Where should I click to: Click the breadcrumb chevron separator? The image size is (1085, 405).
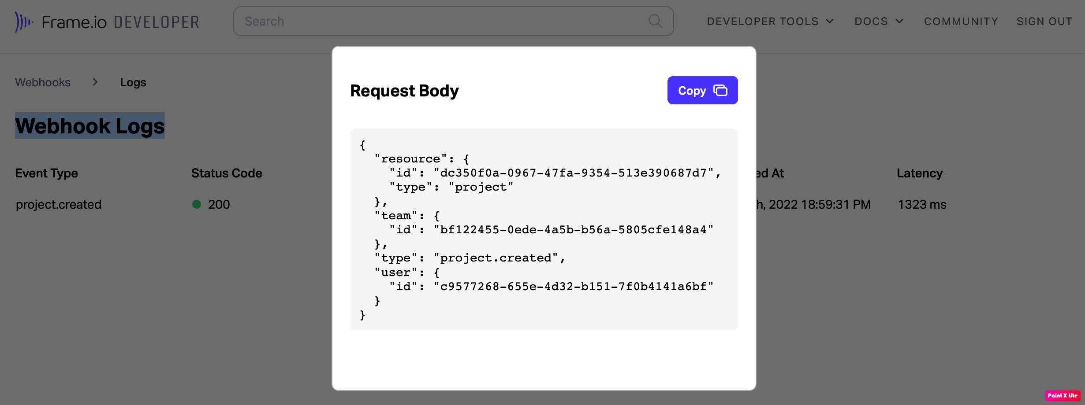95,82
